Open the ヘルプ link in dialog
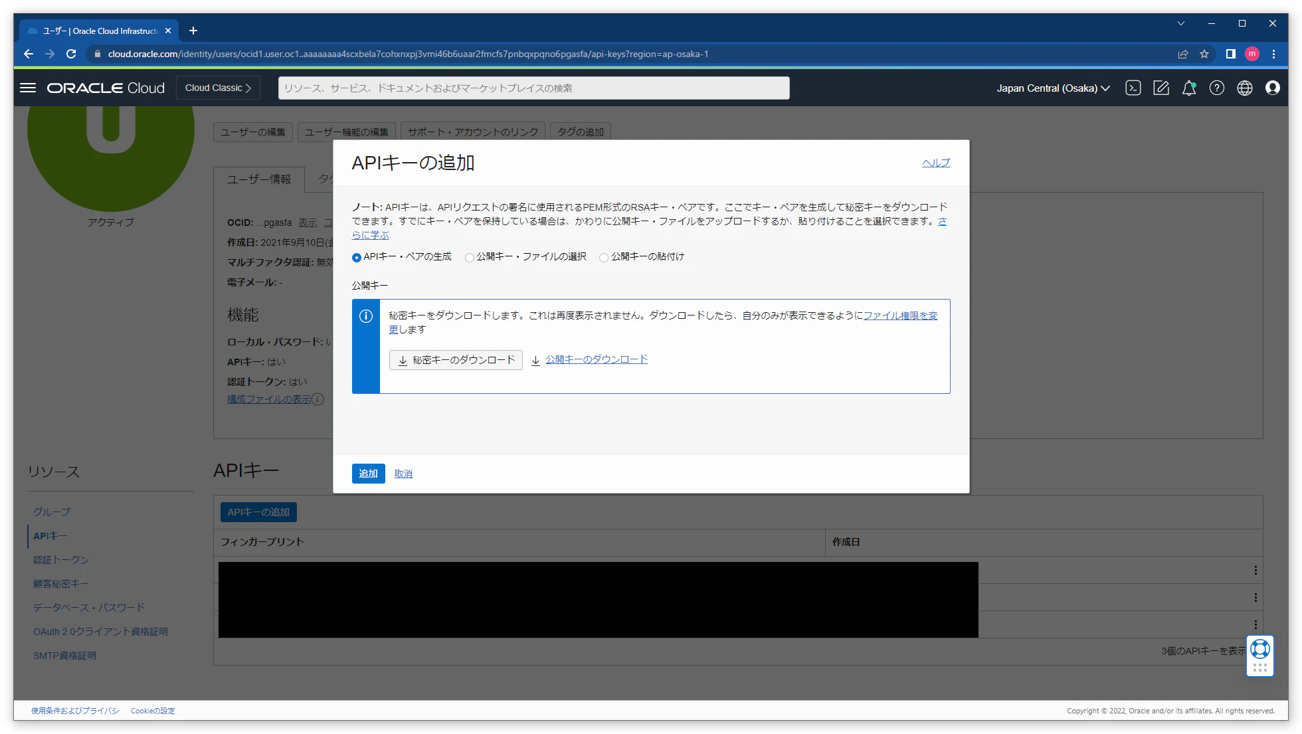The image size is (1302, 734). point(936,163)
